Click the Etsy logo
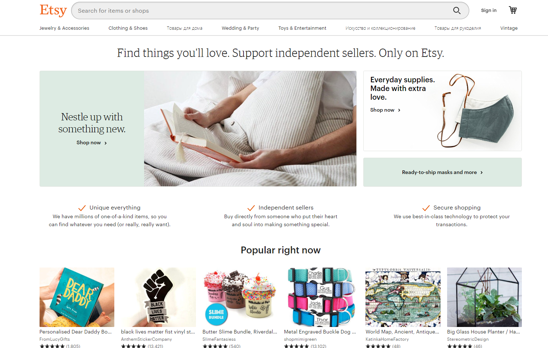548x348 pixels. pyautogui.click(x=53, y=11)
